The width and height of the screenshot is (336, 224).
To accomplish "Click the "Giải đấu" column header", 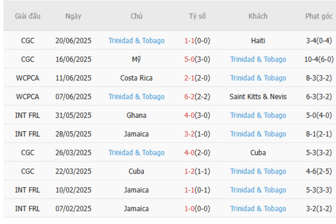I will click(x=27, y=16).
